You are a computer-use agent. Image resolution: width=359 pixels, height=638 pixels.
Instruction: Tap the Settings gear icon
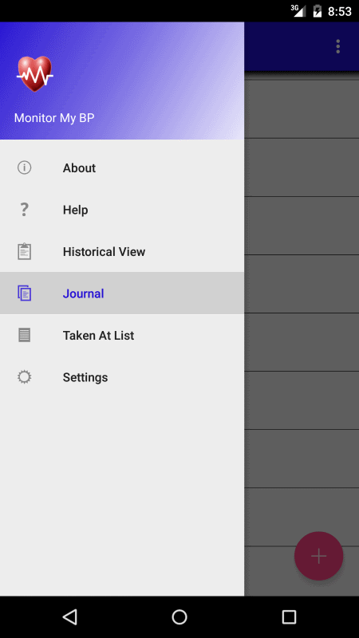tap(25, 377)
